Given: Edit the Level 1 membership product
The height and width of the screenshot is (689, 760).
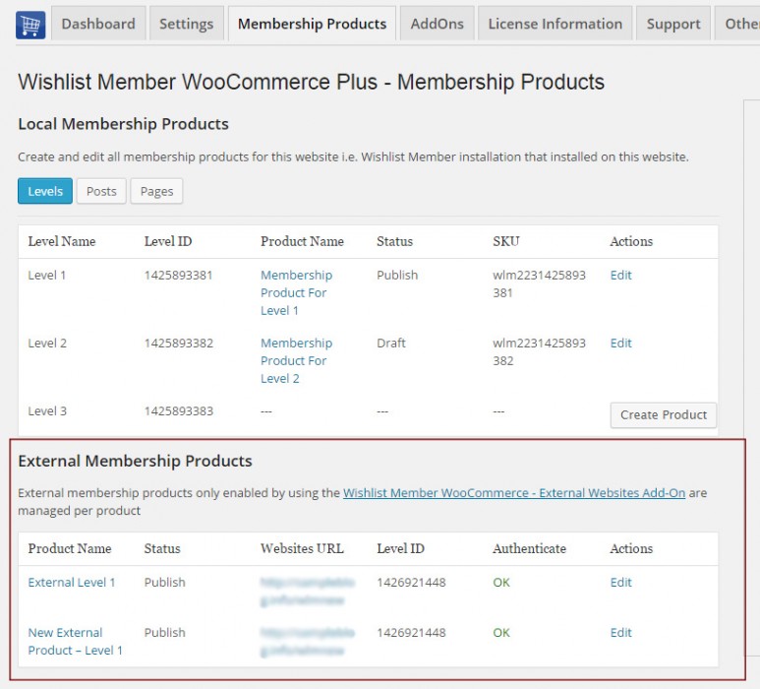Looking at the screenshot, I should pos(620,276).
